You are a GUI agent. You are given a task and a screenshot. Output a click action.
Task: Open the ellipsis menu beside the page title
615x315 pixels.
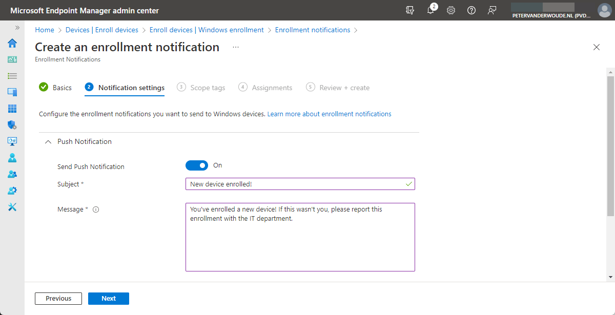[x=235, y=47]
